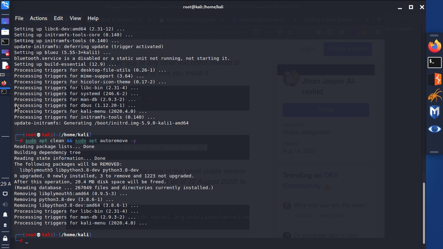Open the View menu
Image resolution: width=443 pixels, height=249 pixels.
pyautogui.click(x=75, y=18)
